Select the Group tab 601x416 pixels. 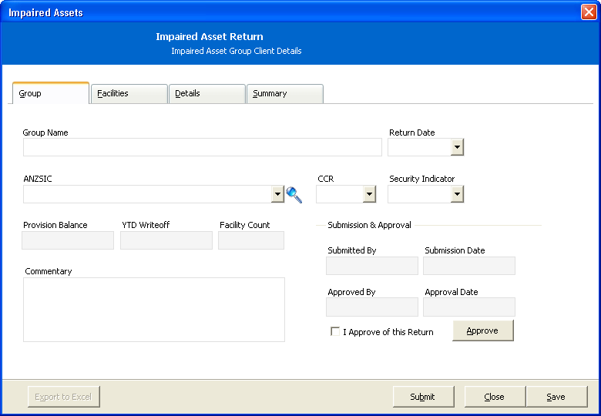click(51, 93)
